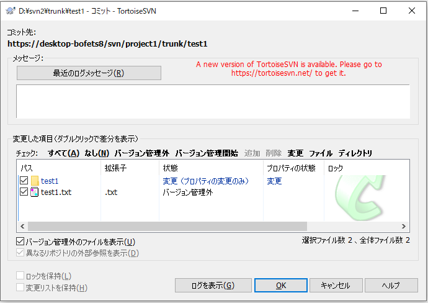Screen dimensions: 428x303
Task: Open ヘルプ button
Action: click(391, 286)
